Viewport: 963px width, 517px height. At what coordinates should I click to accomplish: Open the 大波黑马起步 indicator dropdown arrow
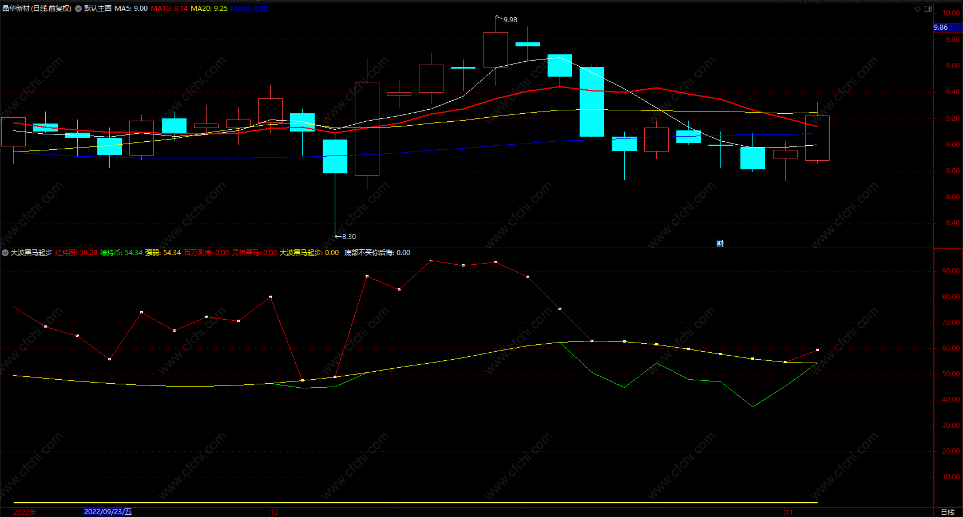5,253
